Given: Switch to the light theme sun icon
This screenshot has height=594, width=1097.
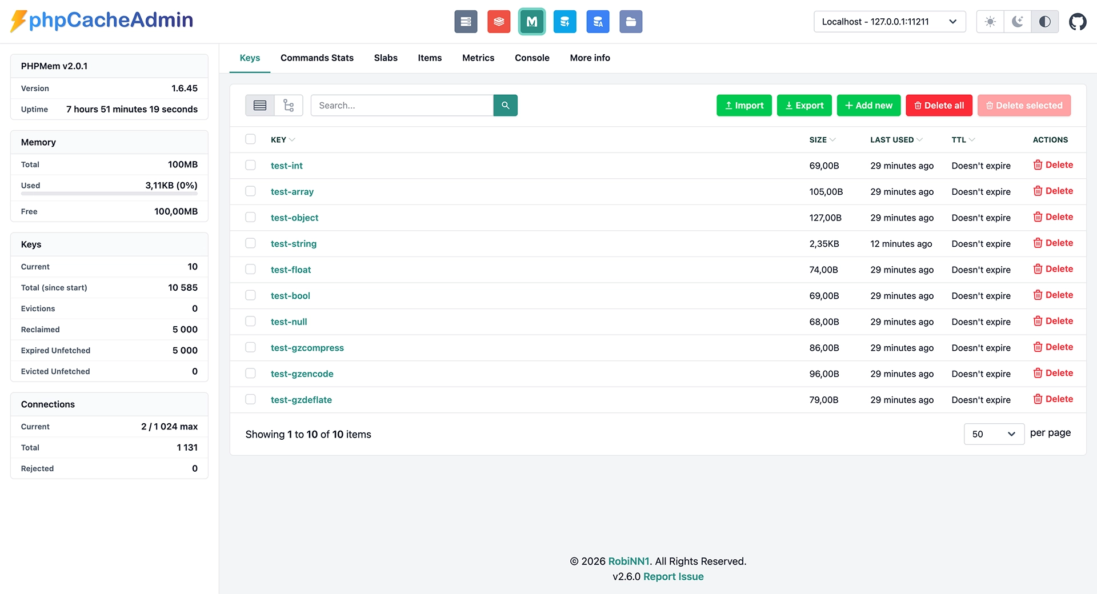Looking at the screenshot, I should [x=990, y=22].
